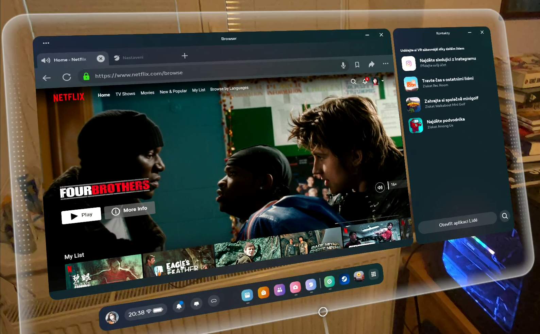Open the user profile avatar in dock
This screenshot has width=540, height=334.
coord(112,317)
